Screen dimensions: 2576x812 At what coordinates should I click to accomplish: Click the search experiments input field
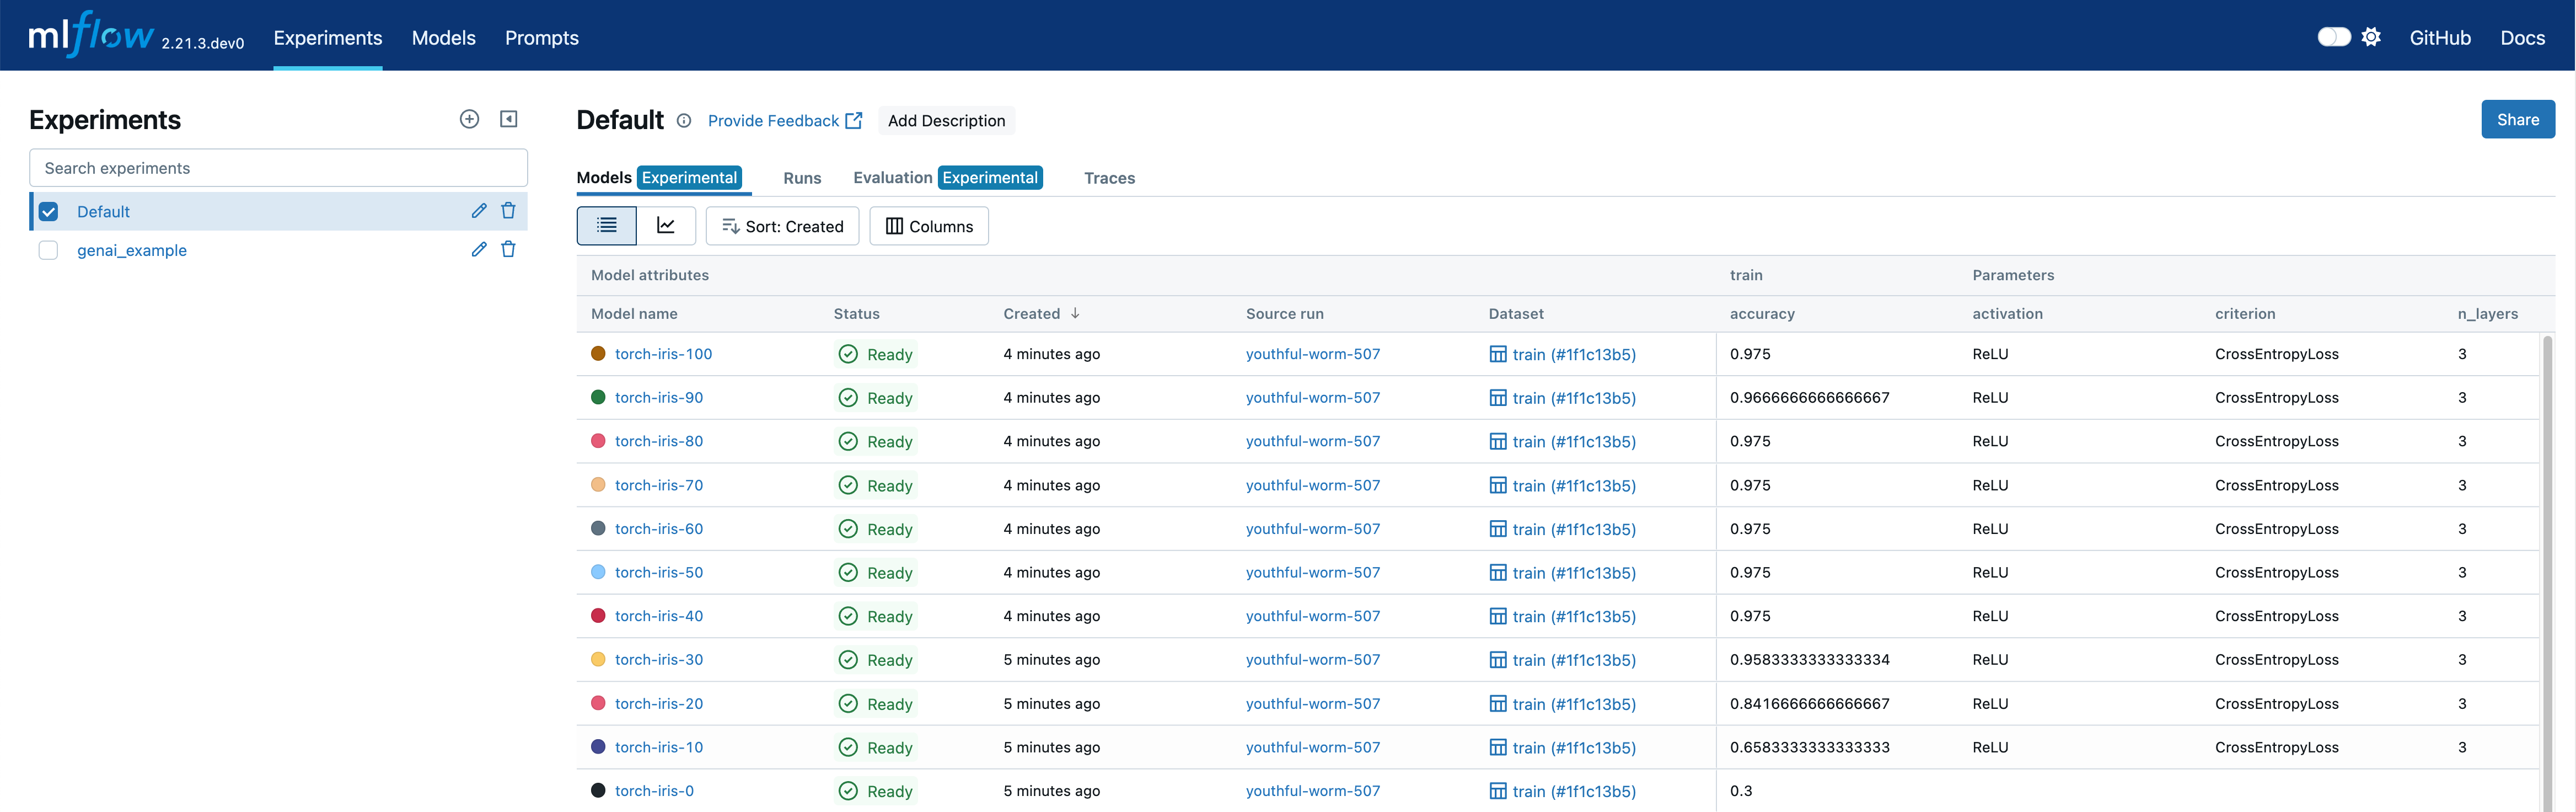click(278, 167)
